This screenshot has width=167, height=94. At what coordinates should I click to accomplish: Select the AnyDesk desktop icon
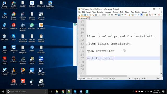(x=23, y=82)
